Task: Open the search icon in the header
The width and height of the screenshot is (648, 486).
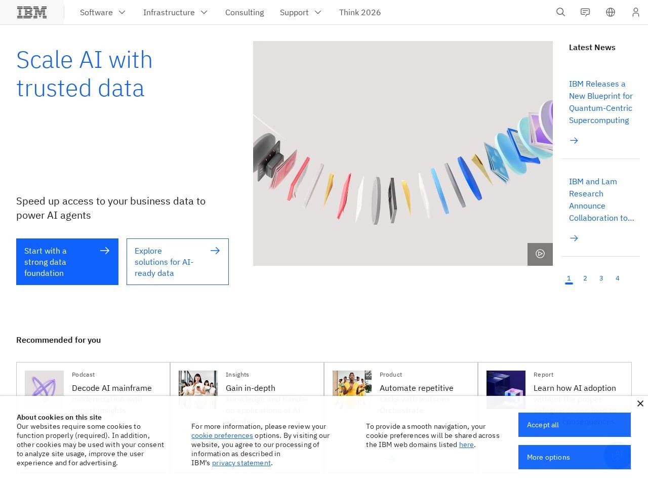Action: 560,12
